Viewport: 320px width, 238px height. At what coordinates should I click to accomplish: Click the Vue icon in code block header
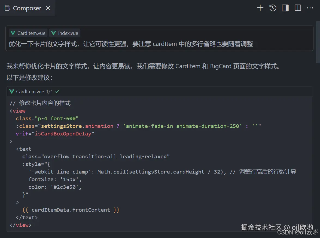coord(12,91)
